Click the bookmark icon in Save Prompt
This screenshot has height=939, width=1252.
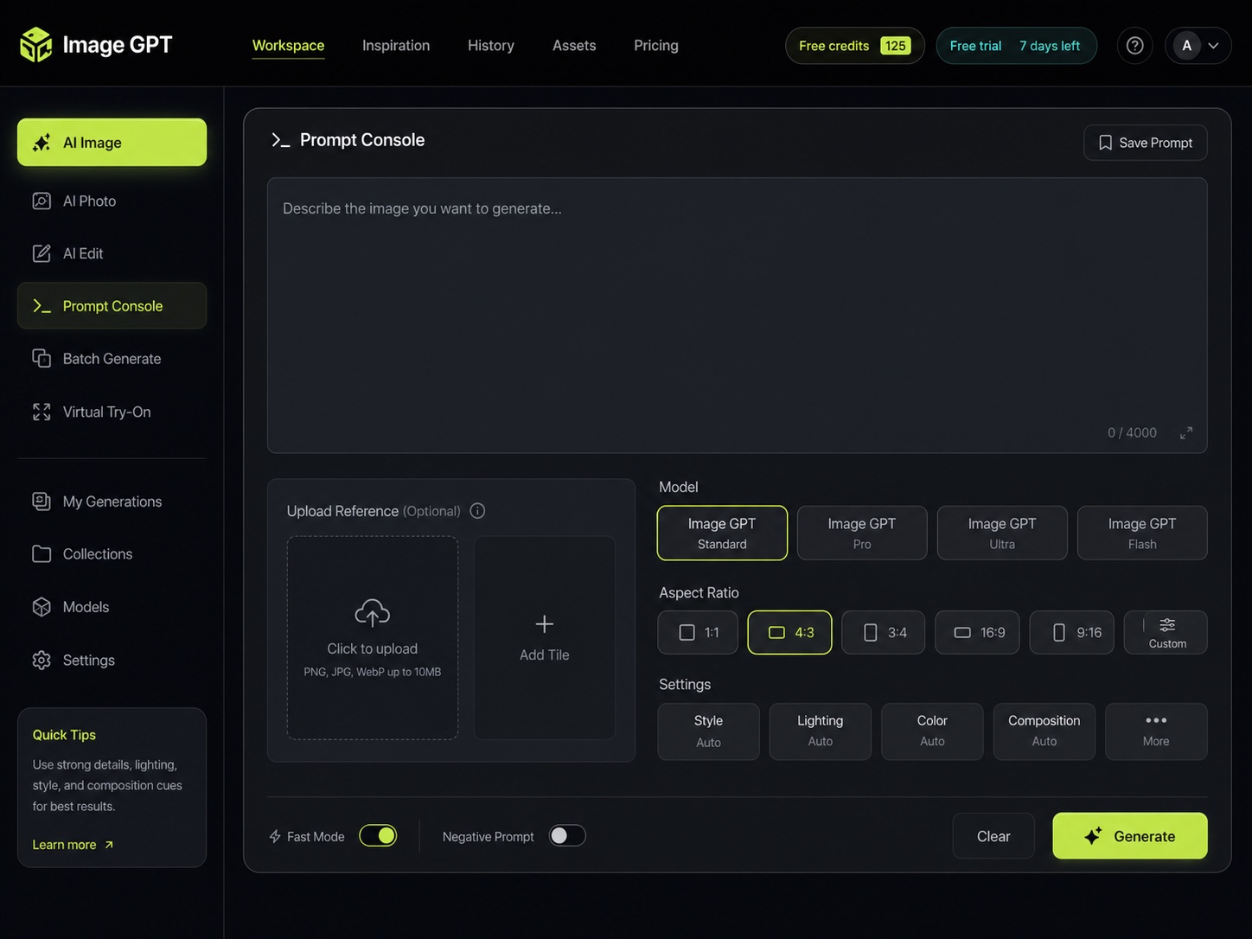click(1105, 143)
